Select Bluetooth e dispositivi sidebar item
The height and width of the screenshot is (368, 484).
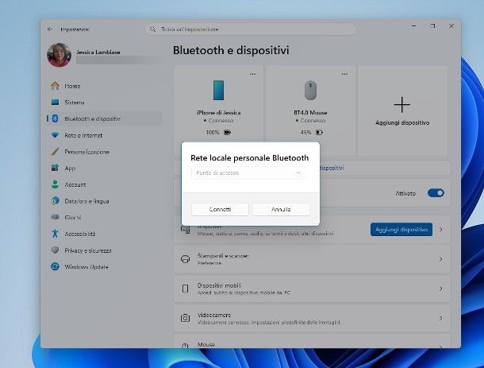coord(104,118)
